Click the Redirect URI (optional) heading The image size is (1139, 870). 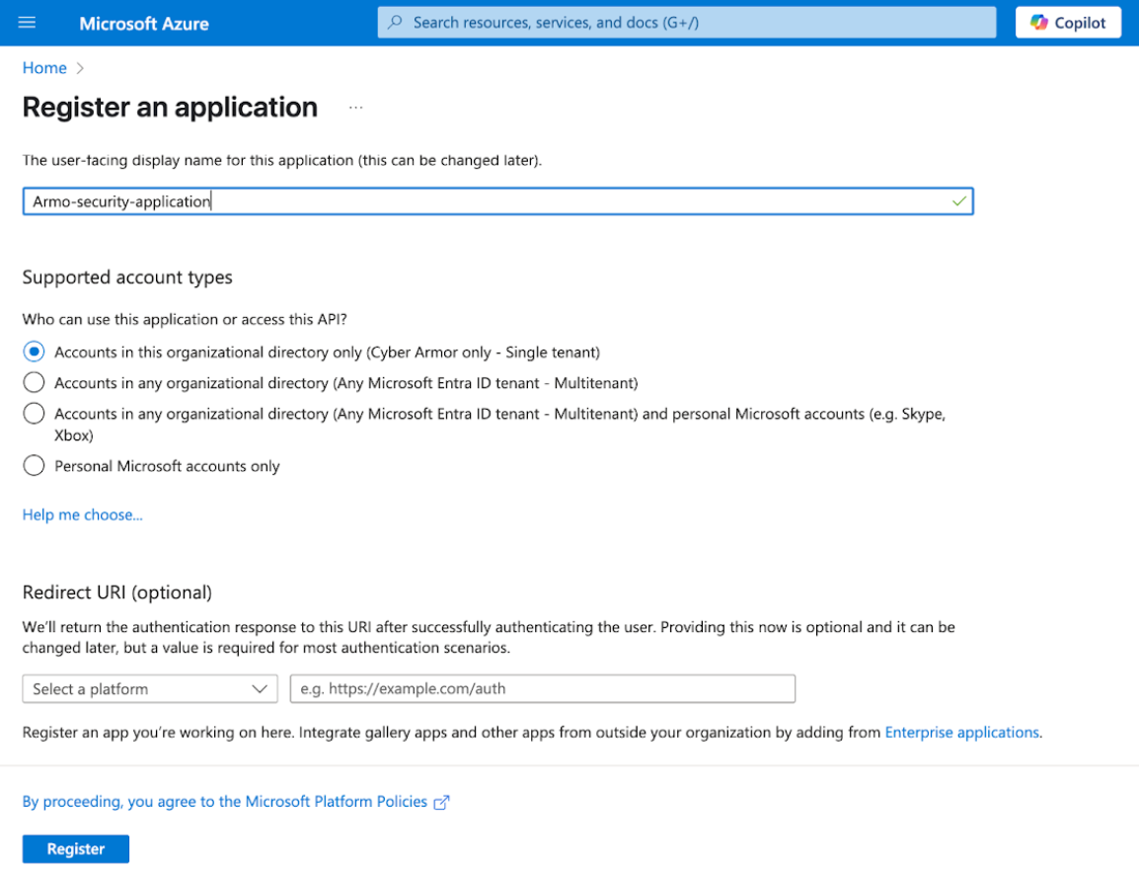click(116, 593)
